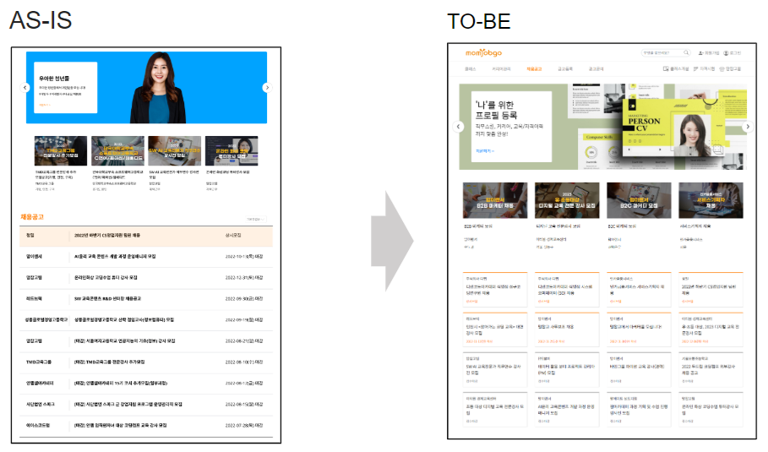Click the search magnifier icon in header

(686, 52)
